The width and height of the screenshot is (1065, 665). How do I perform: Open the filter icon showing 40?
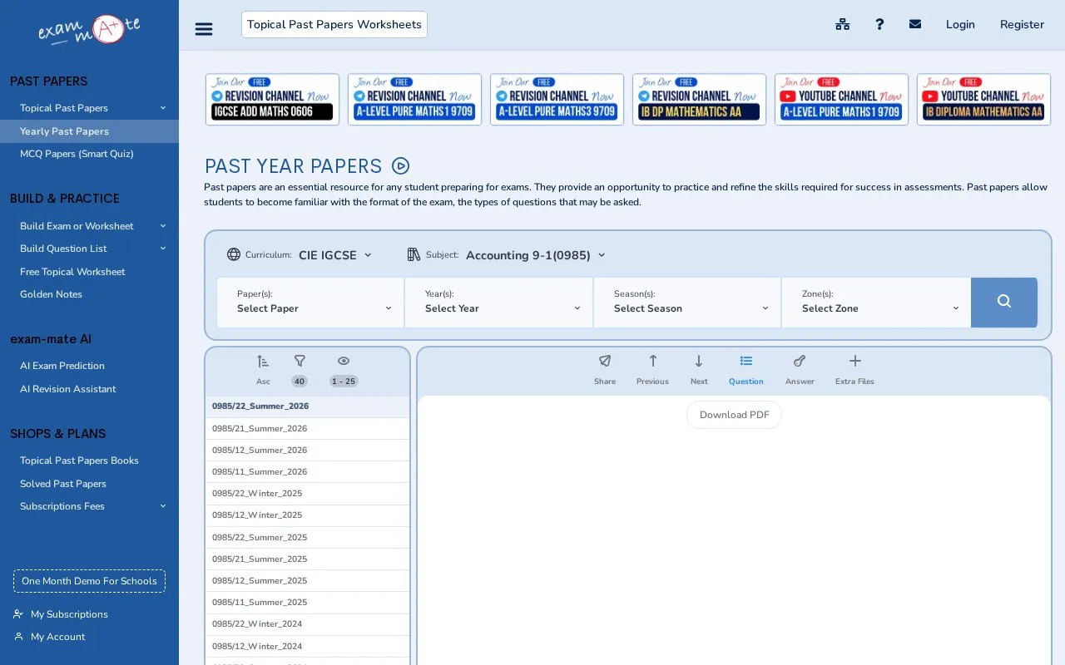coord(300,369)
